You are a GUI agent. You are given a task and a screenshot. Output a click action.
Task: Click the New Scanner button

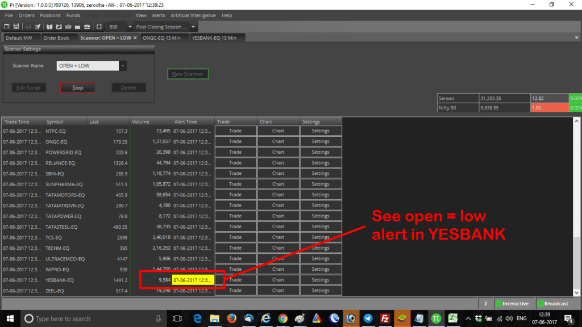[x=188, y=73]
